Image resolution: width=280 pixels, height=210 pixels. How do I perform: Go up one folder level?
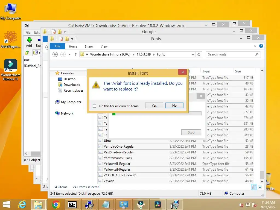(75, 54)
